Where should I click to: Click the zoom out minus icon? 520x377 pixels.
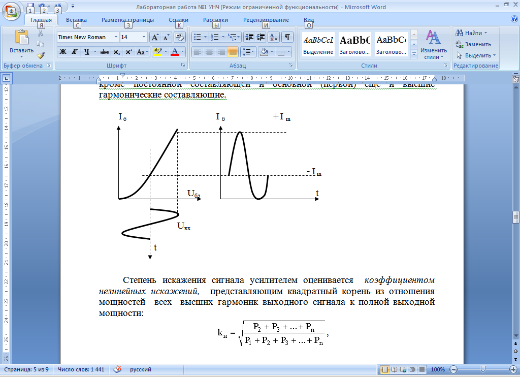[453, 369]
